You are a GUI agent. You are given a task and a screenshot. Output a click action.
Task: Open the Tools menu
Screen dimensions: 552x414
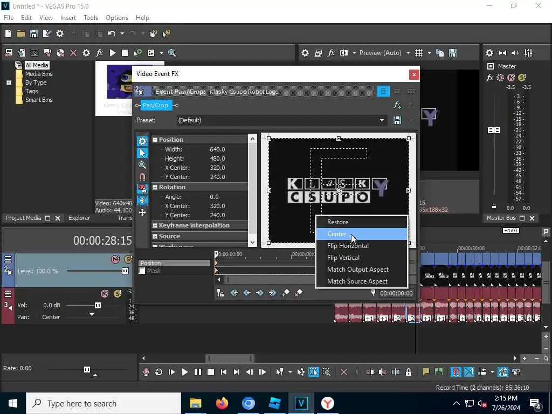91,18
